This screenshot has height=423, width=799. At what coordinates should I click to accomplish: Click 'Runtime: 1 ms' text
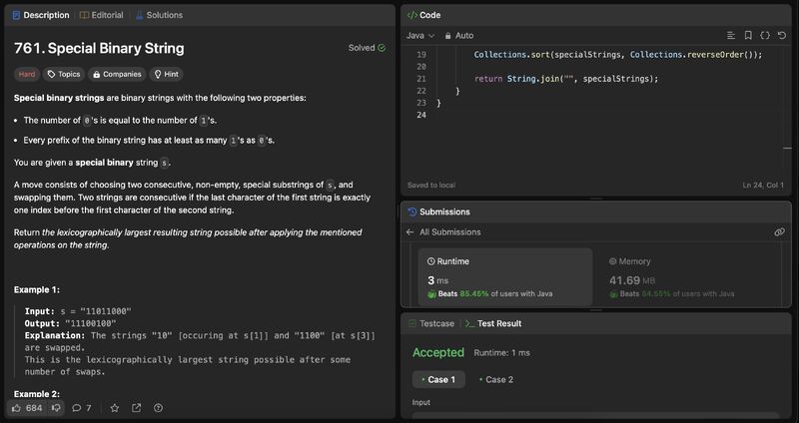point(502,353)
